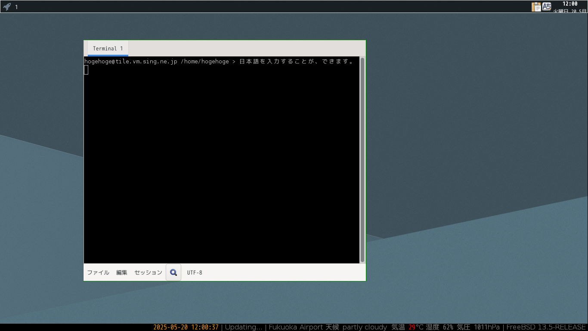Click the terminal's vertical scrollbar
The image size is (588, 331).
tap(362, 159)
